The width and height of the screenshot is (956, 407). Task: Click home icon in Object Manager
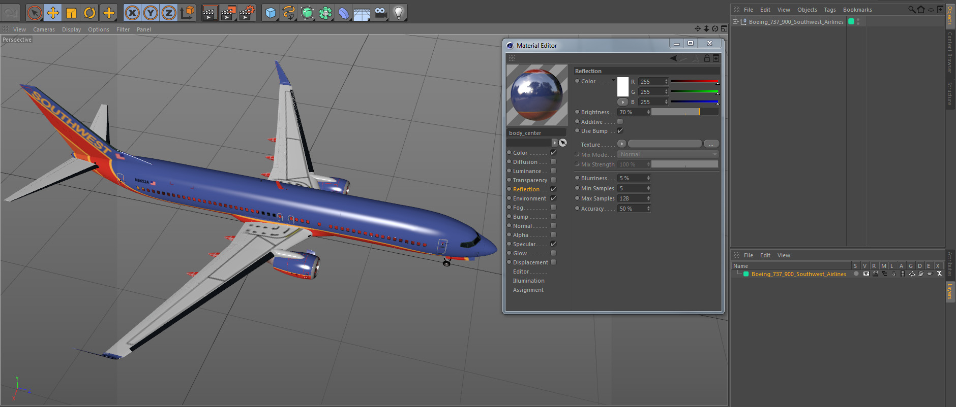click(921, 9)
